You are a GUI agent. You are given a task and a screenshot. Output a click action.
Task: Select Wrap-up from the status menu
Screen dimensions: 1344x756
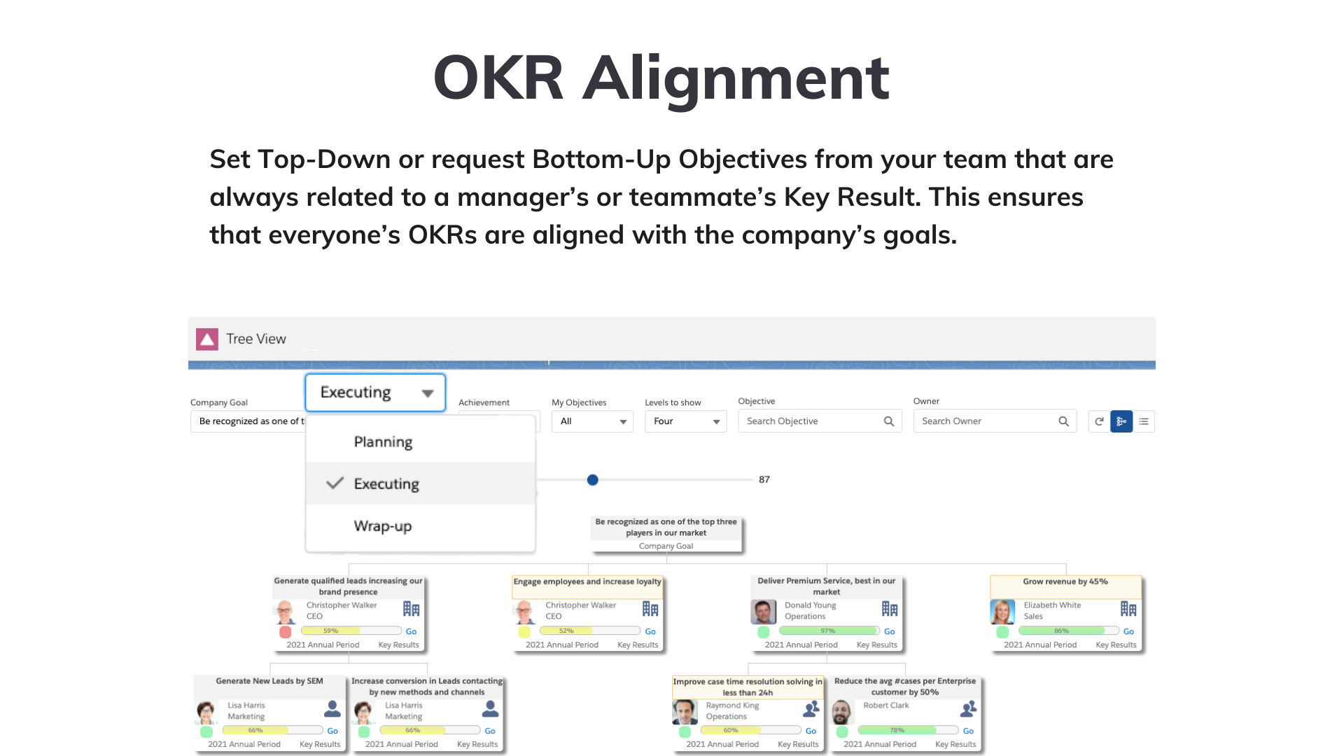click(x=382, y=525)
